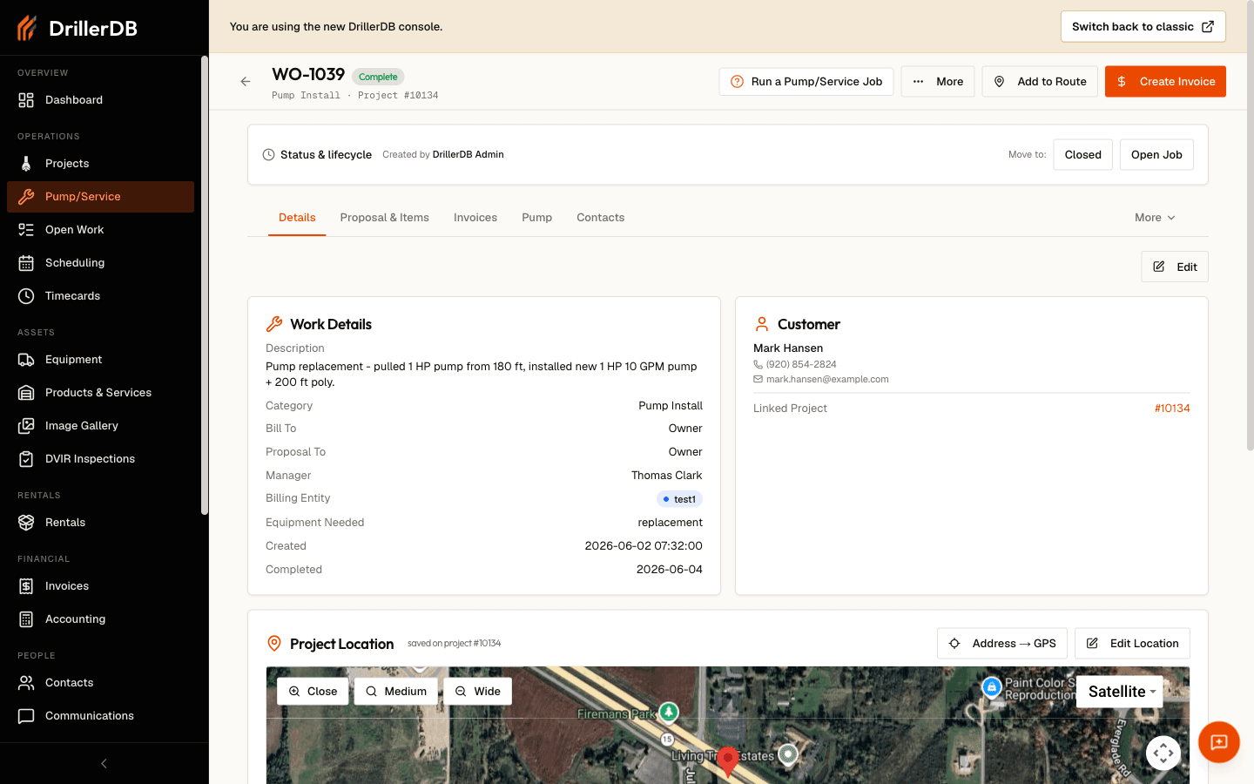This screenshot has width=1254, height=784.
Task: Click the Living Estates map marker
Action: coord(788,754)
